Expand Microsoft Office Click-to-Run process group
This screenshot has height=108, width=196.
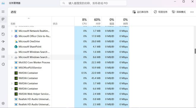coord(12,36)
